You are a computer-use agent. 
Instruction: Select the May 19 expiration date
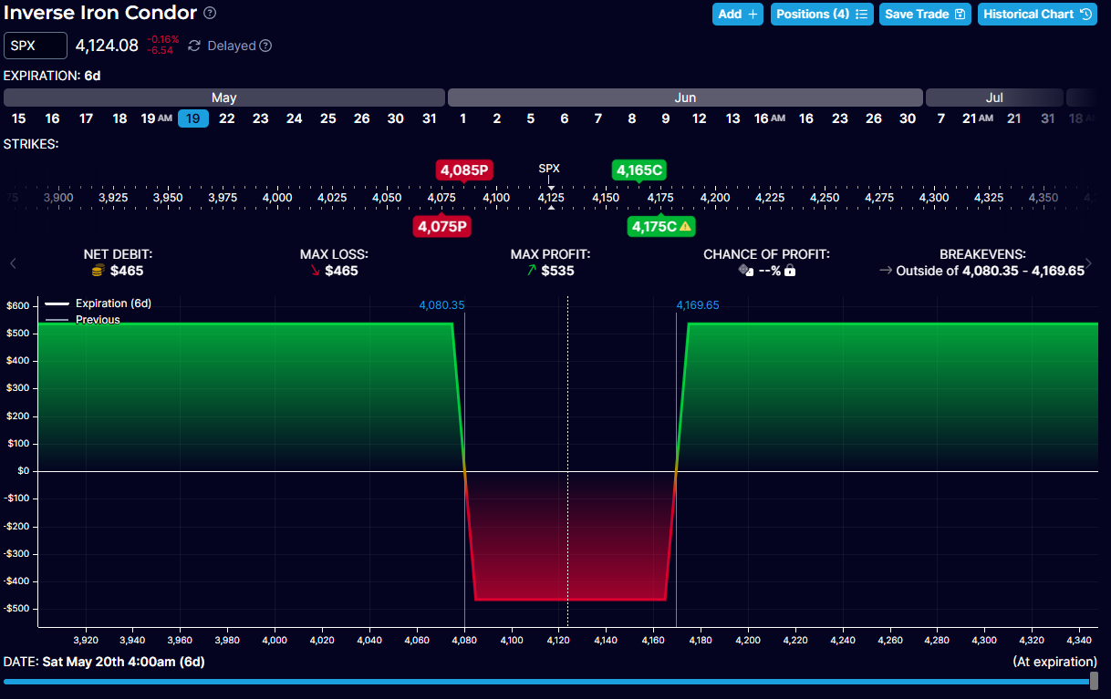pos(193,118)
